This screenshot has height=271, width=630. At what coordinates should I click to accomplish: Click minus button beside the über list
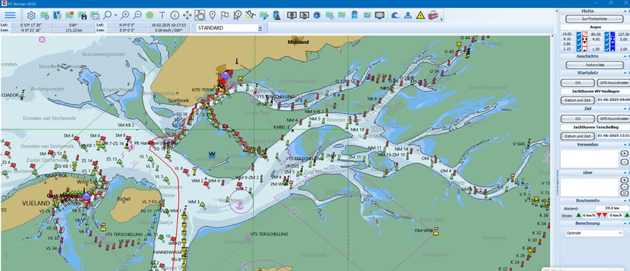[x=624, y=187]
